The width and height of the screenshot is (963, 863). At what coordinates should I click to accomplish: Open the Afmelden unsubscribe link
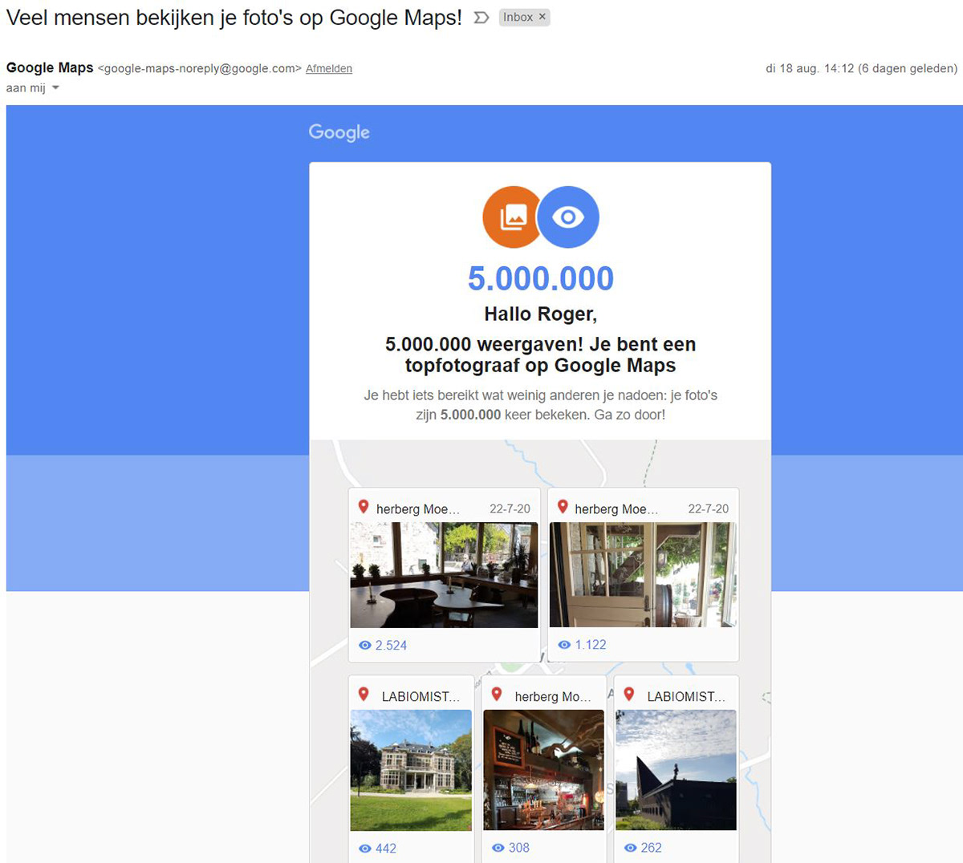[x=328, y=68]
